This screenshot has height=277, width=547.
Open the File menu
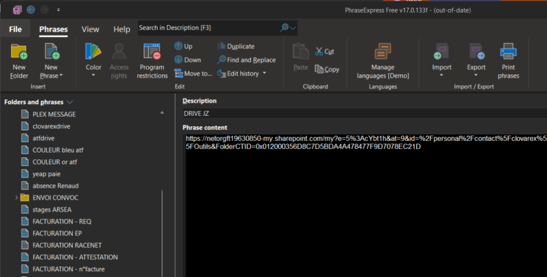pyautogui.click(x=15, y=29)
